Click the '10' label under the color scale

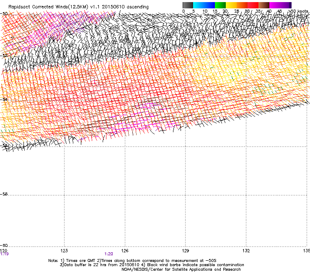(x=205, y=11)
